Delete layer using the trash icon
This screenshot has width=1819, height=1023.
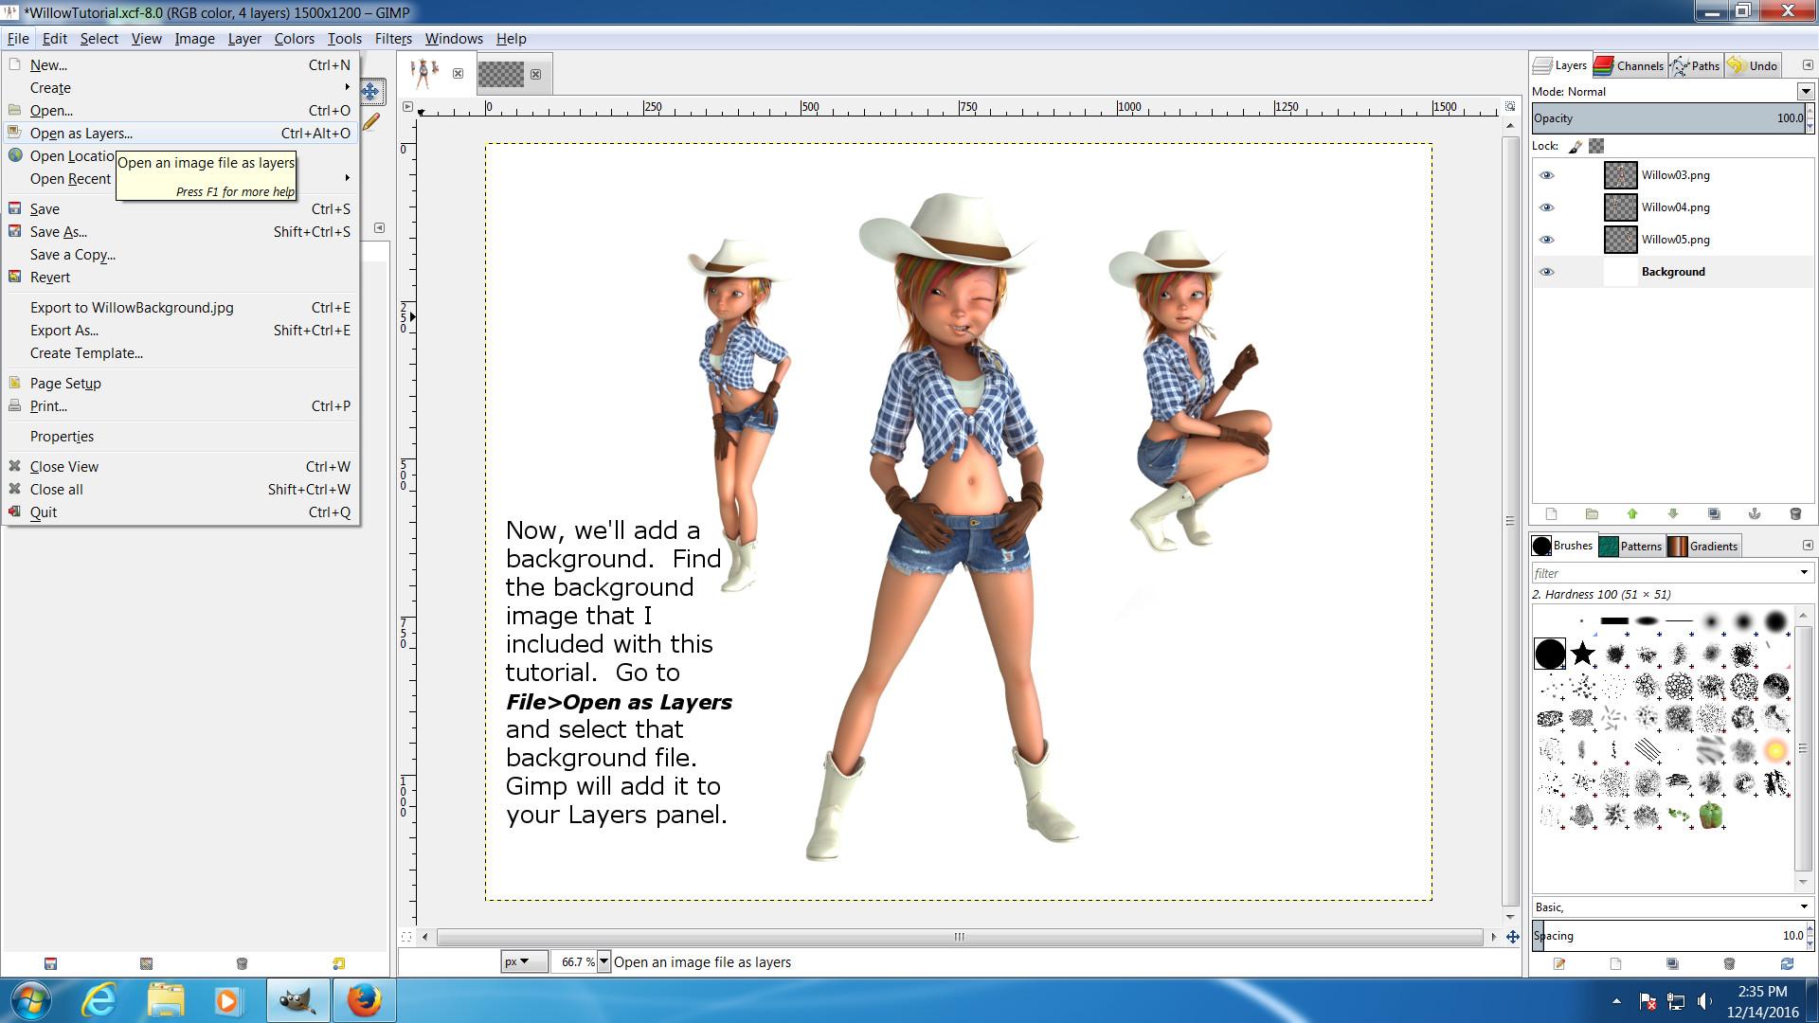[x=1795, y=513]
